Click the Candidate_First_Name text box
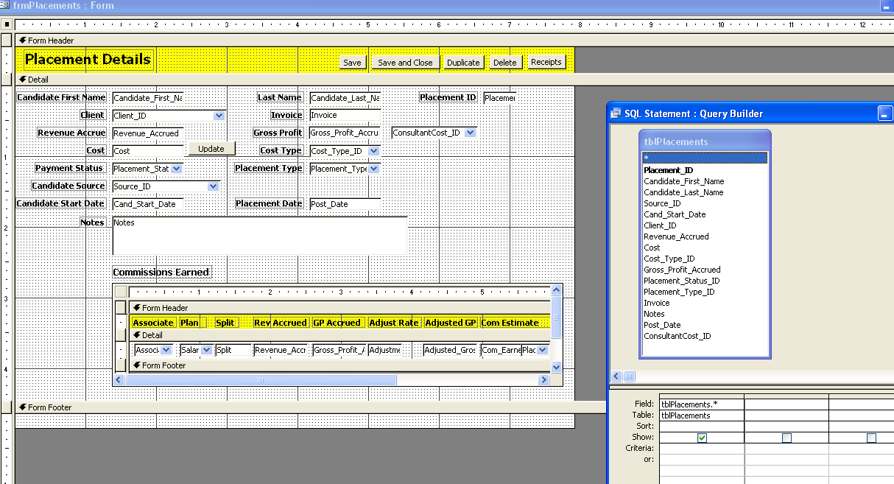The height and width of the screenshot is (484, 894). coord(147,97)
